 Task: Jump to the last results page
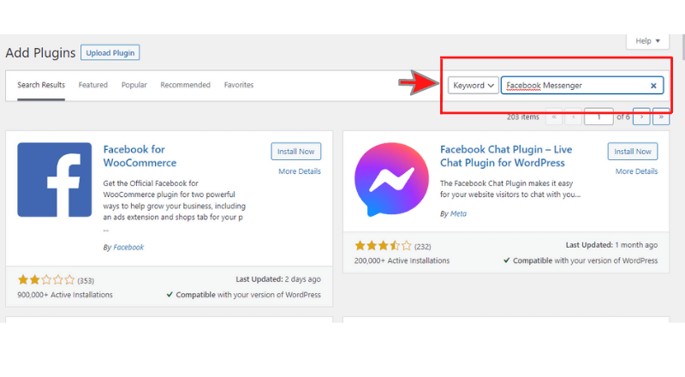(661, 117)
